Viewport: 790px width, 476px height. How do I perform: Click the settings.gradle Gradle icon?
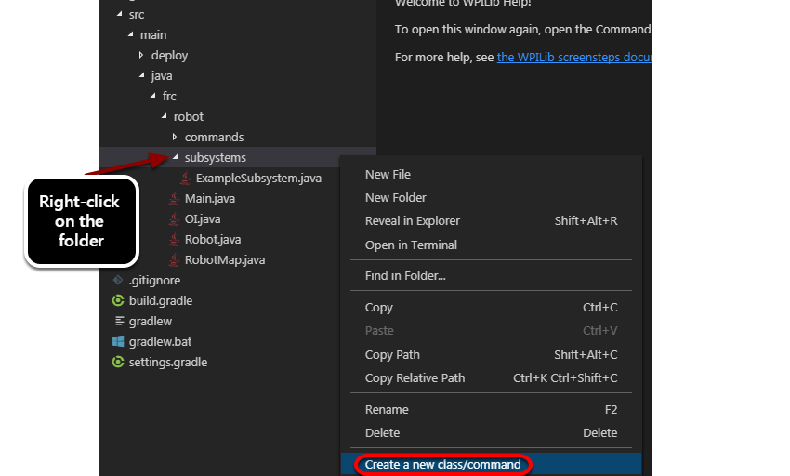(118, 362)
